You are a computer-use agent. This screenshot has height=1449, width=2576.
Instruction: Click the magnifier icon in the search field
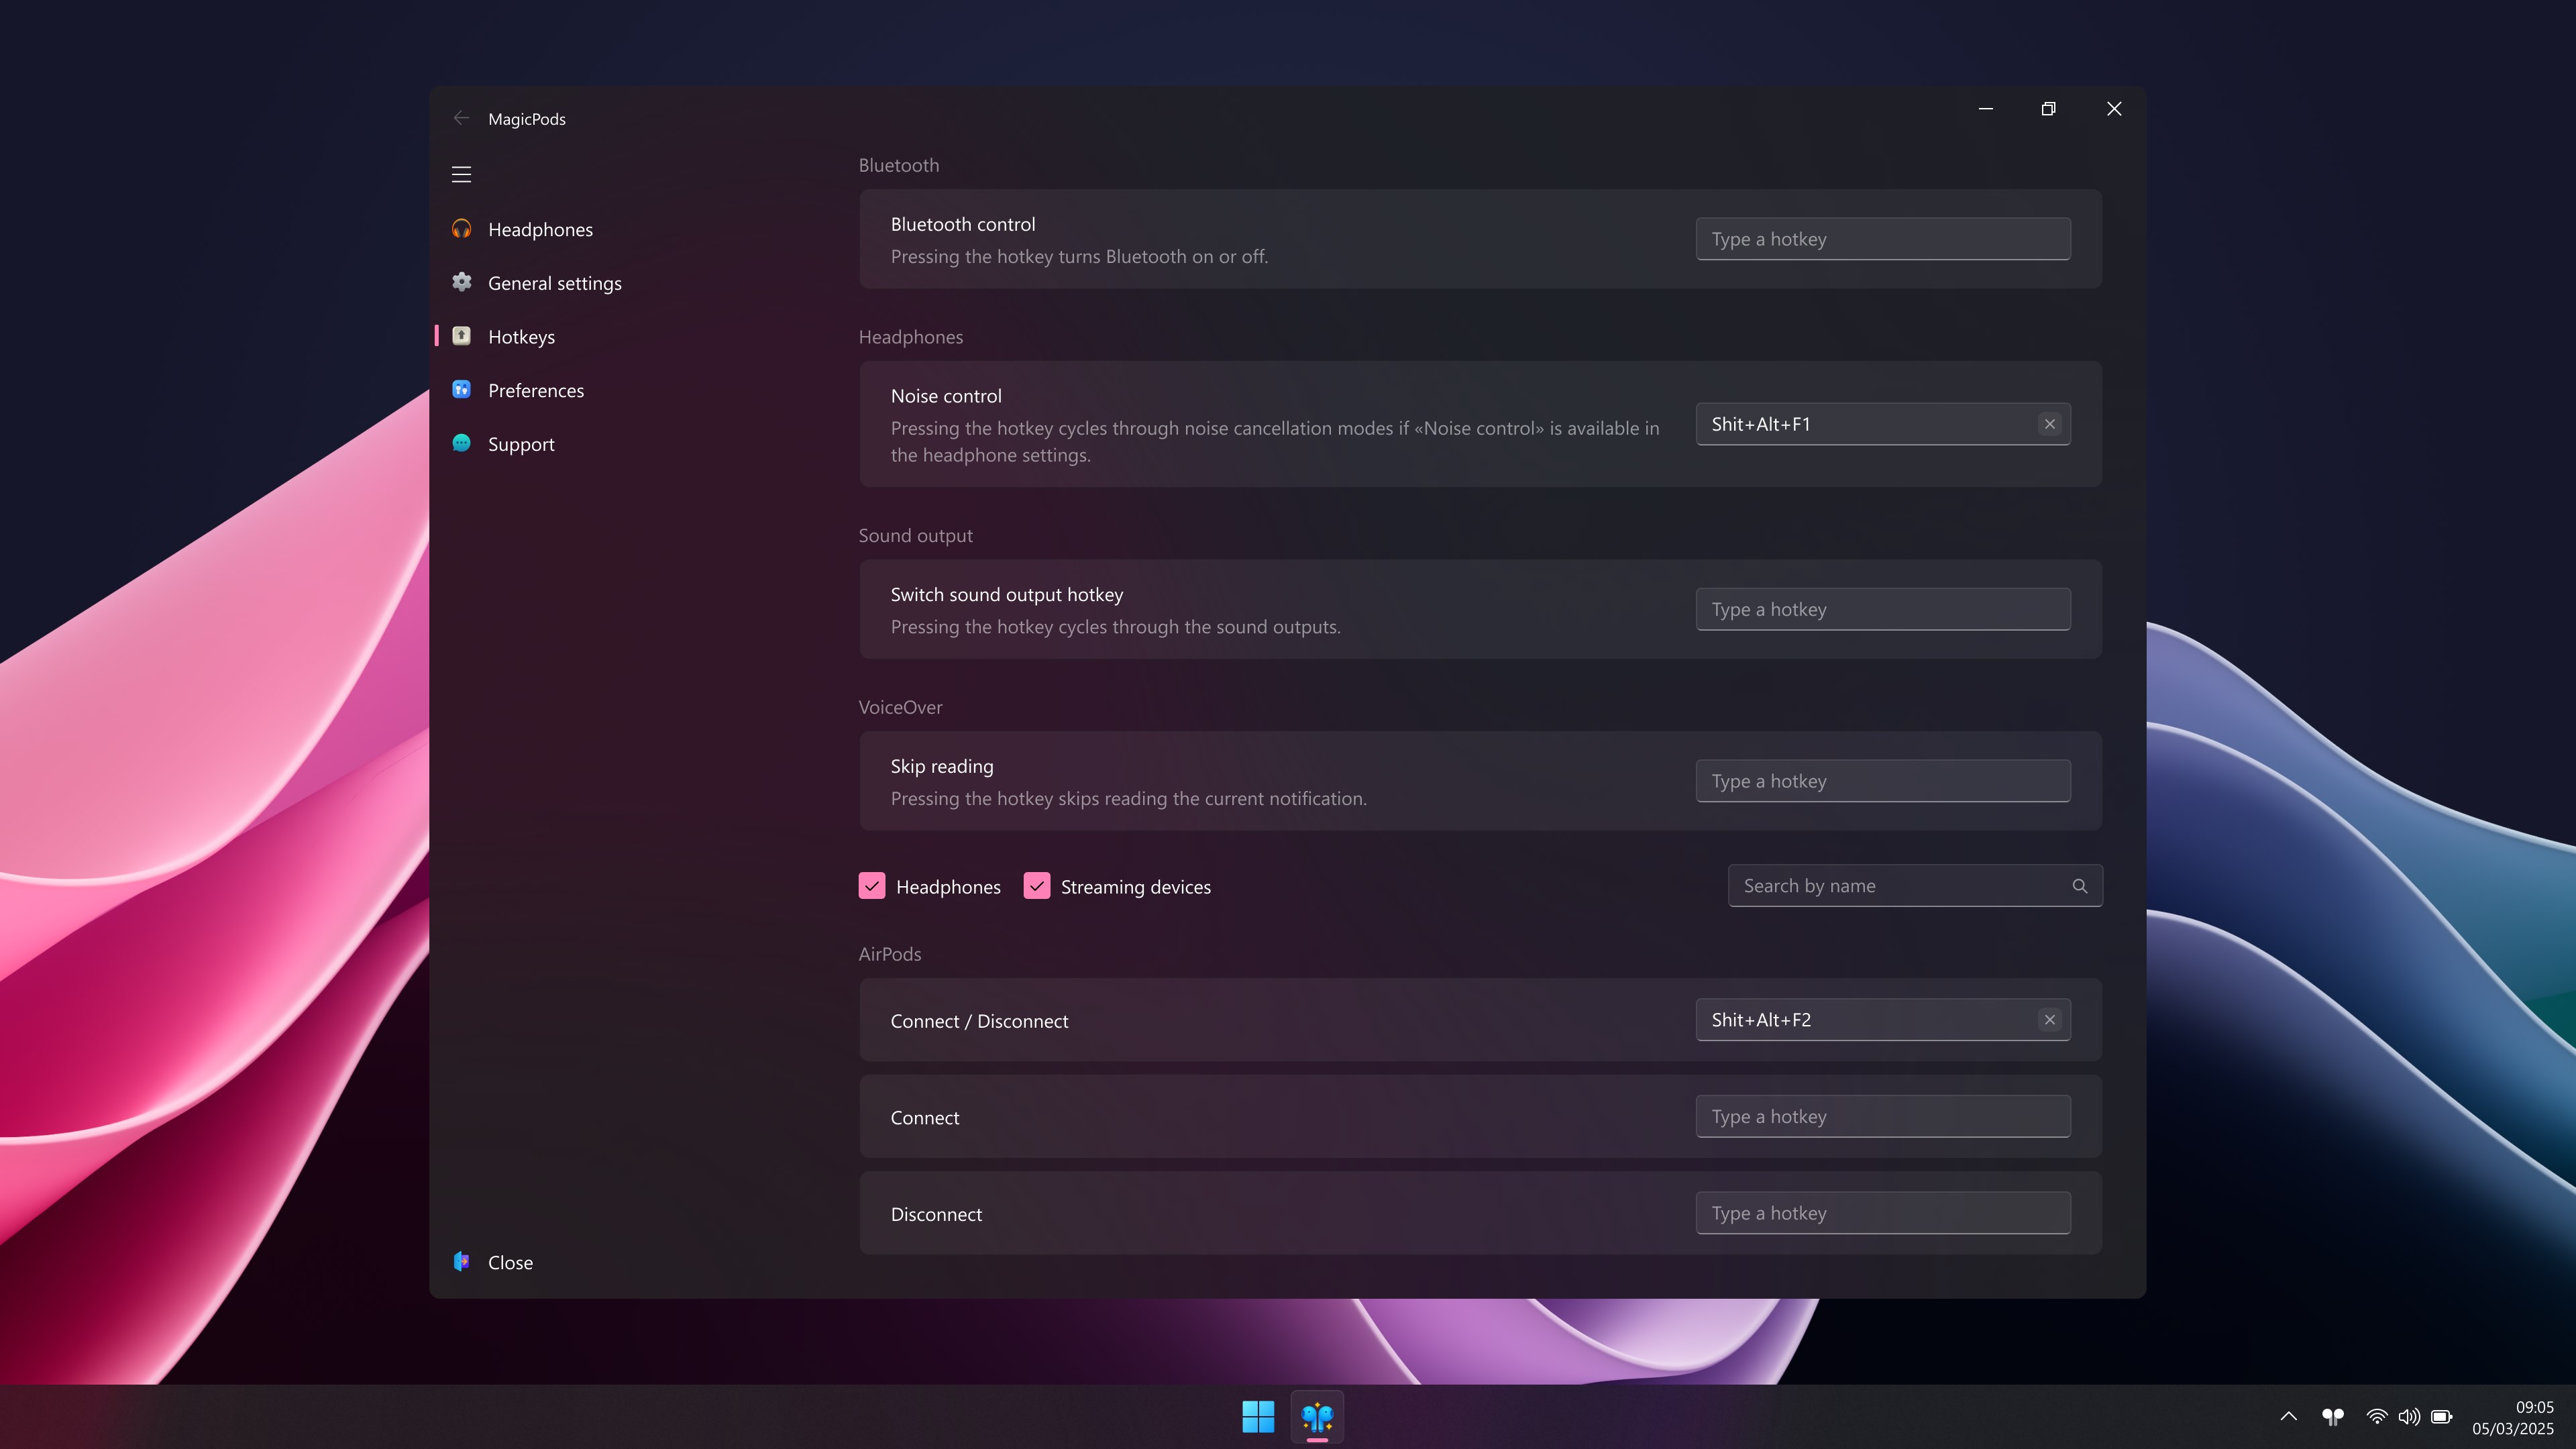(x=2079, y=886)
